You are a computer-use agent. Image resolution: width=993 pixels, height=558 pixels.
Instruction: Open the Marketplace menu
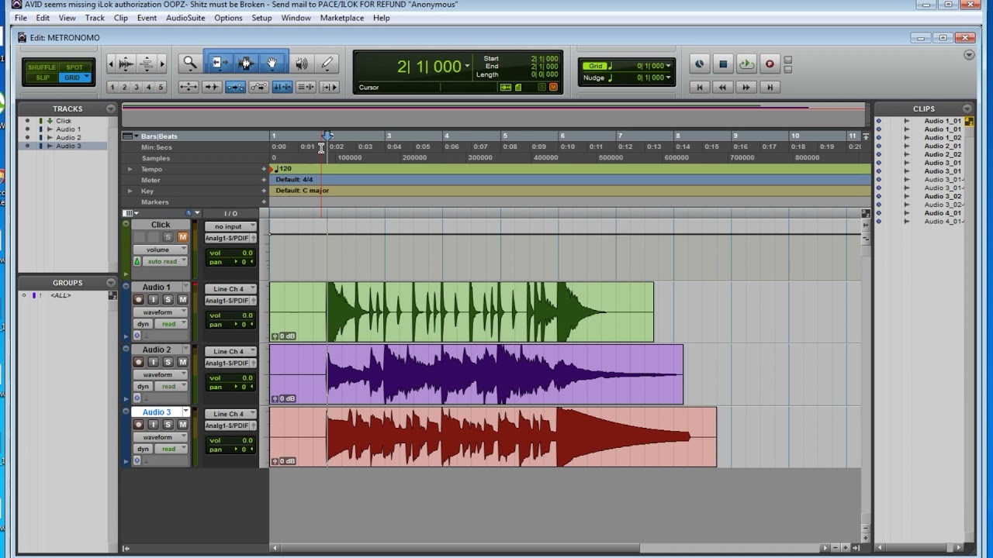click(342, 18)
